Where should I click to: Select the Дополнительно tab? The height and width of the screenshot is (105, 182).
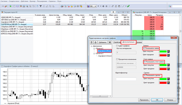pos(128,42)
